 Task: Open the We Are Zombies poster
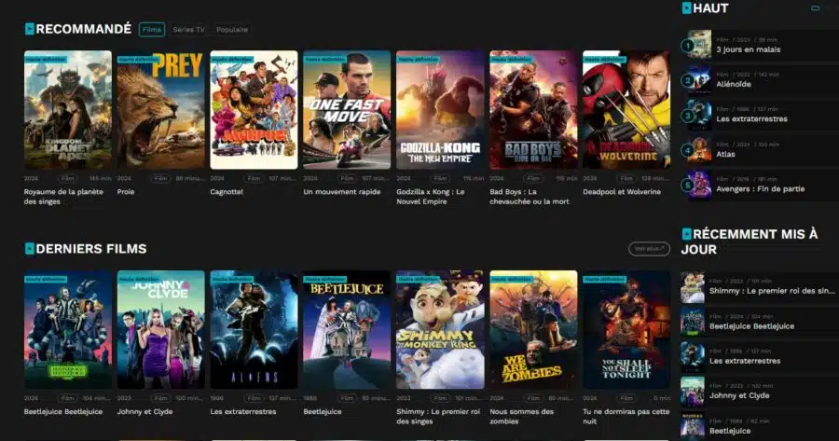coord(533,330)
